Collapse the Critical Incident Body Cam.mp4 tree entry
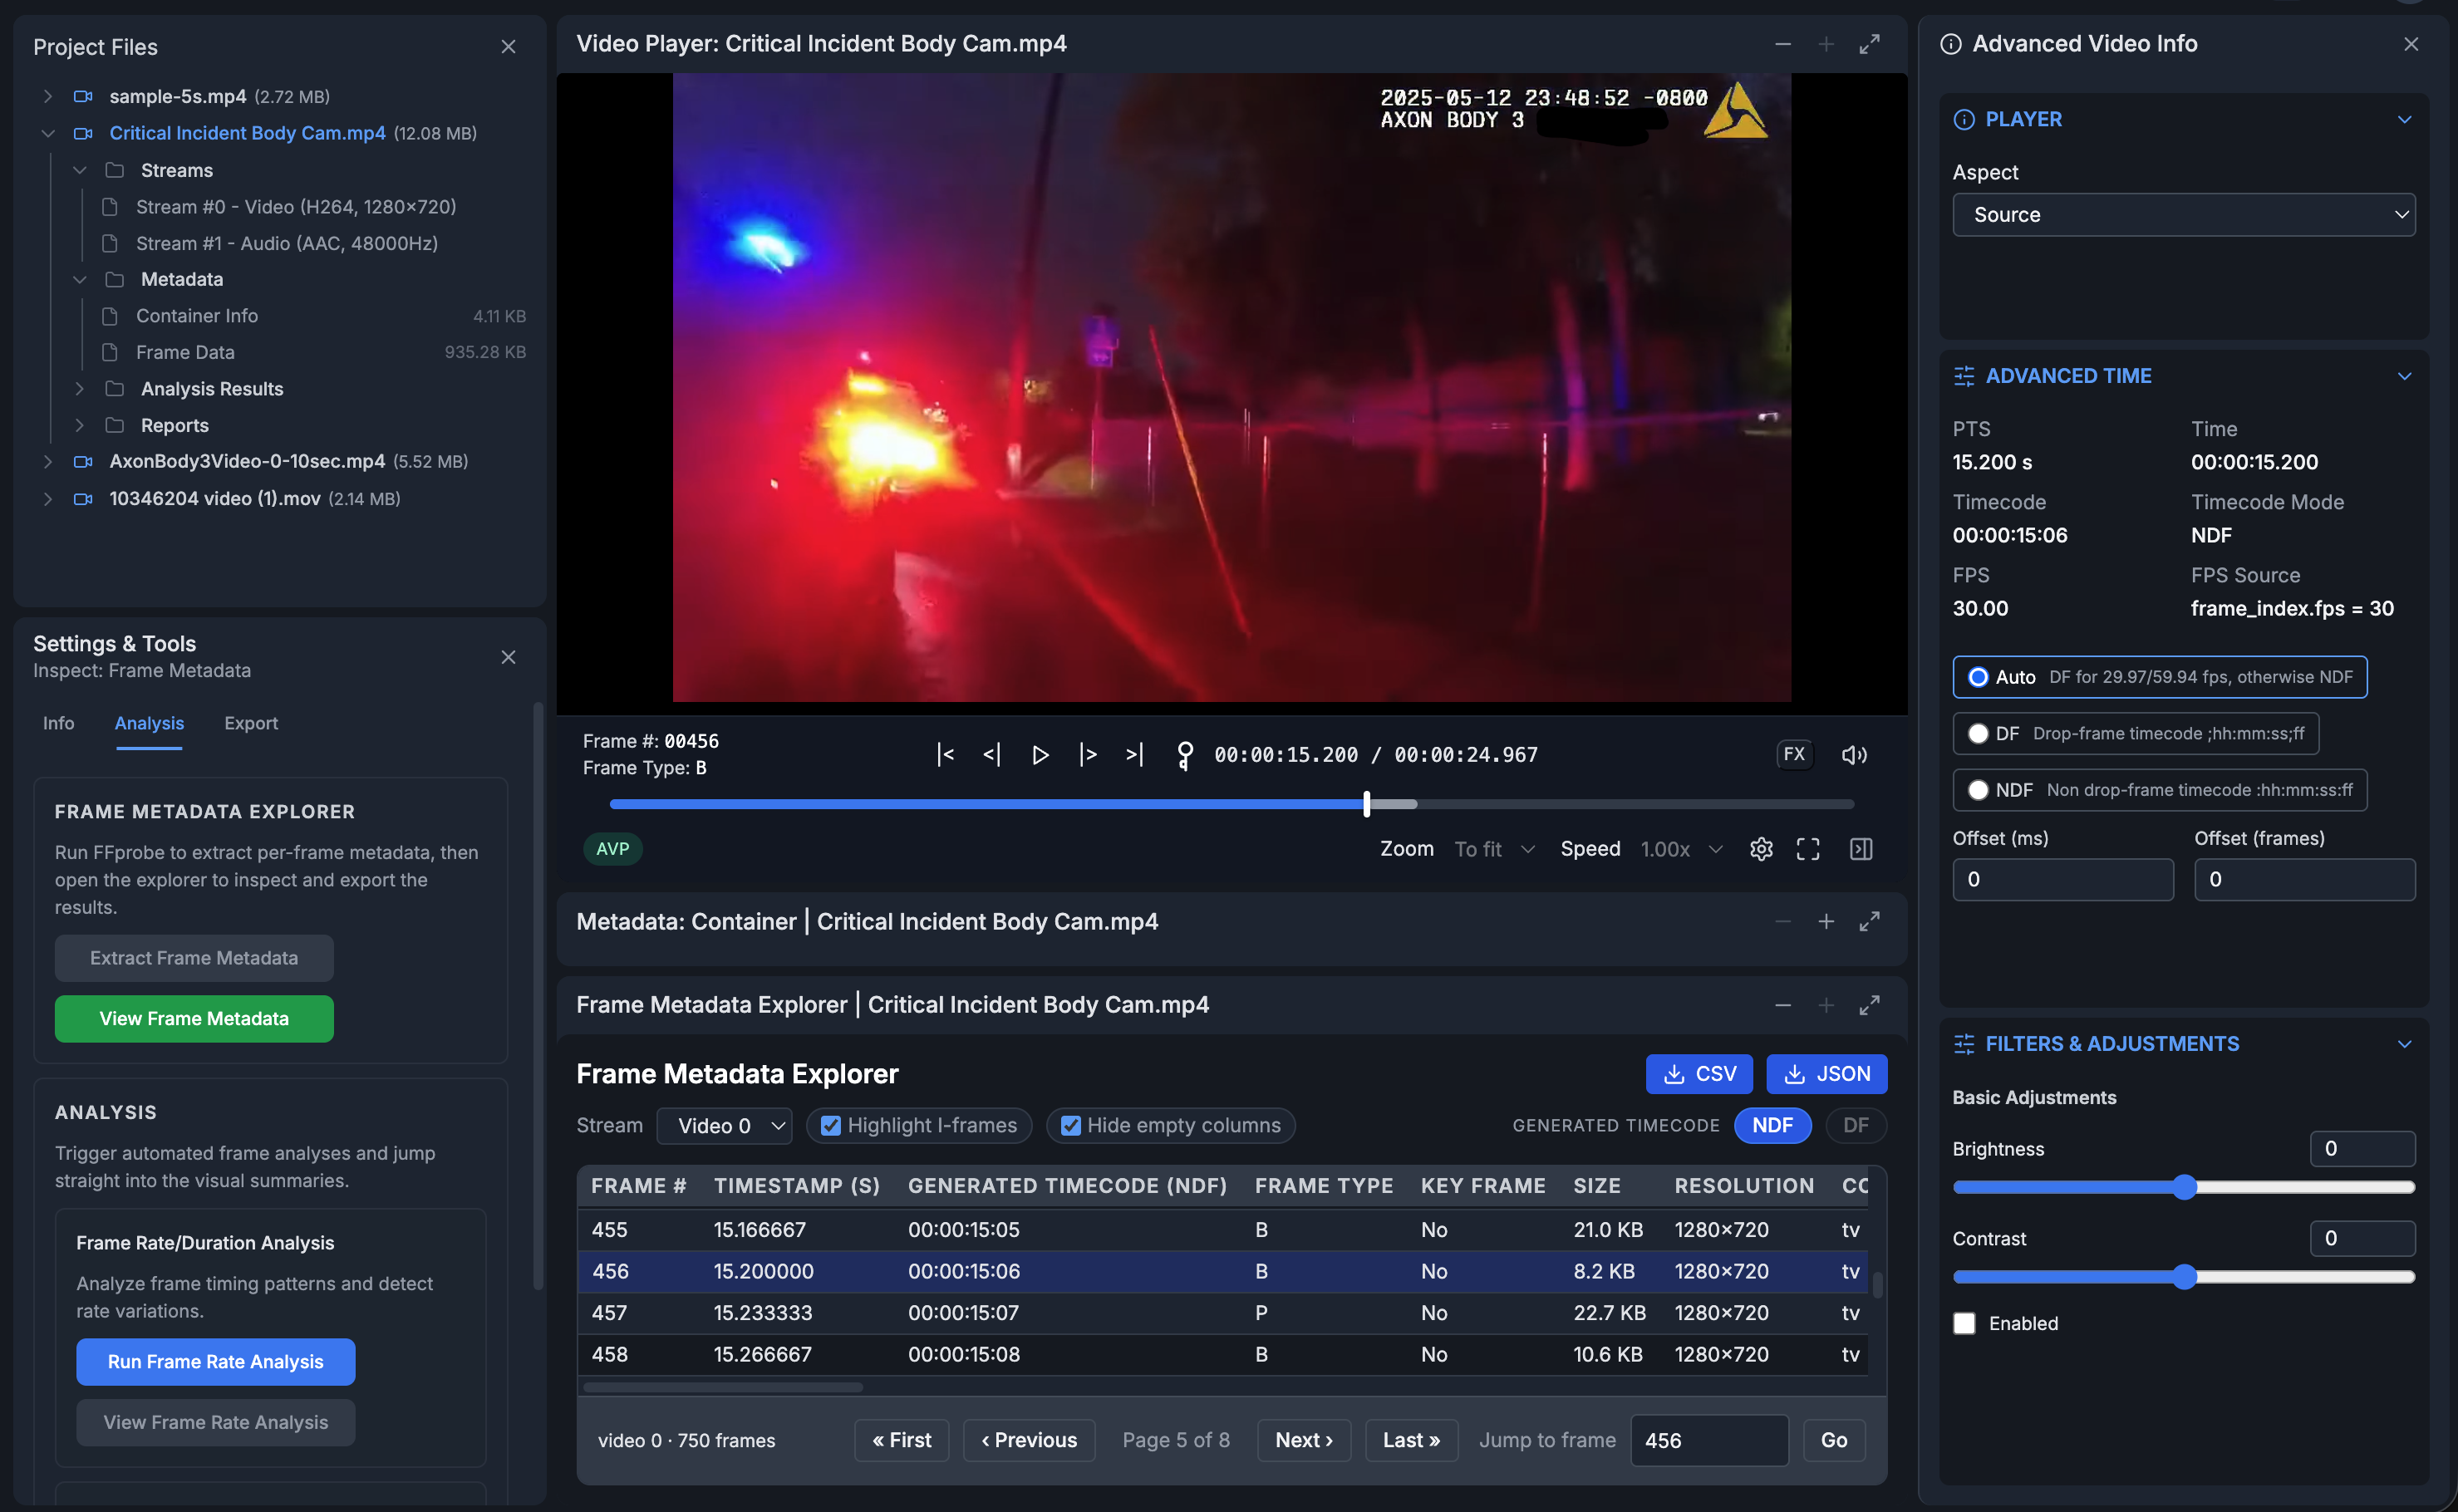This screenshot has width=2458, height=1512. click(47, 132)
